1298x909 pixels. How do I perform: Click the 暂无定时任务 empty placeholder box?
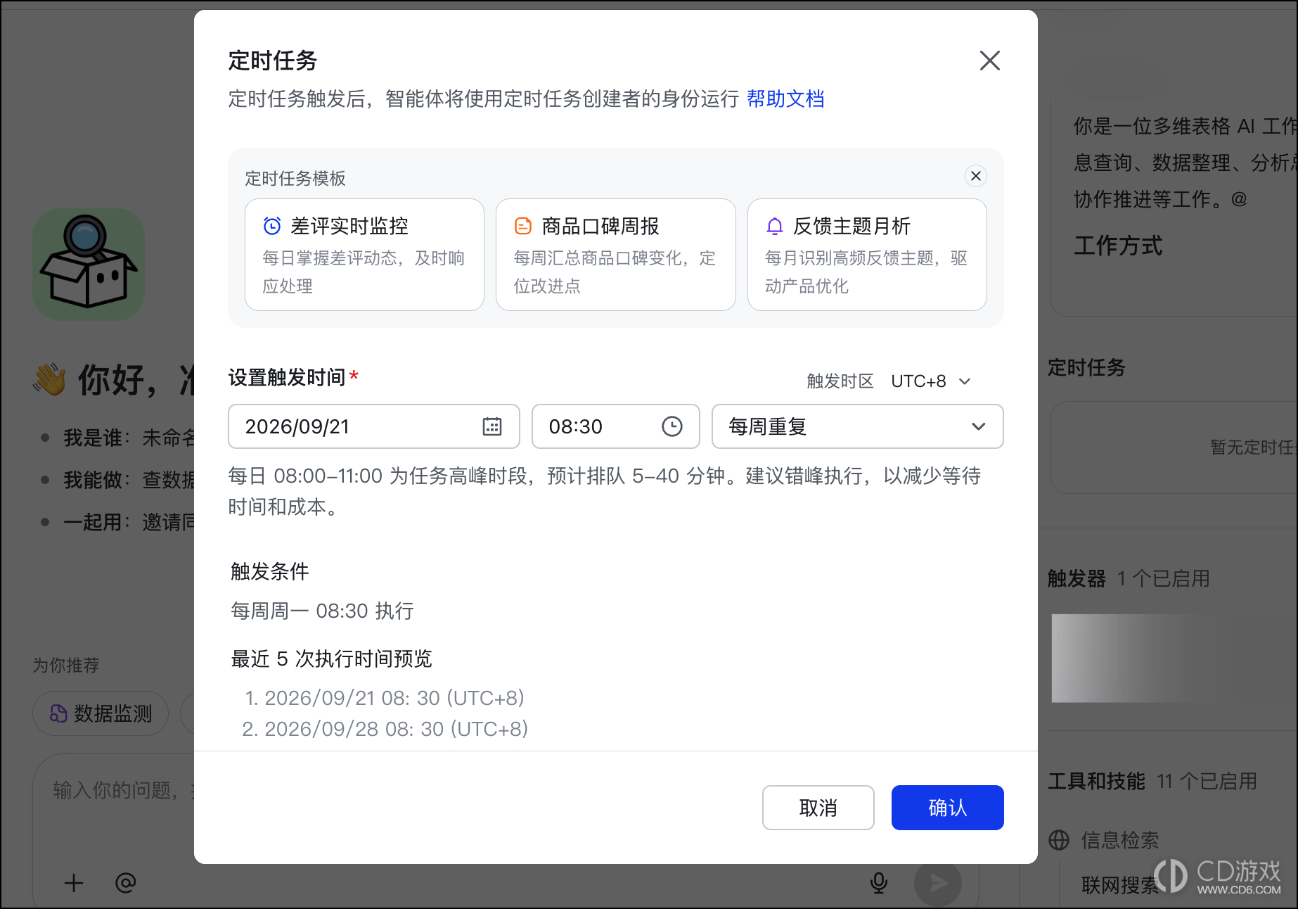click(x=1174, y=447)
